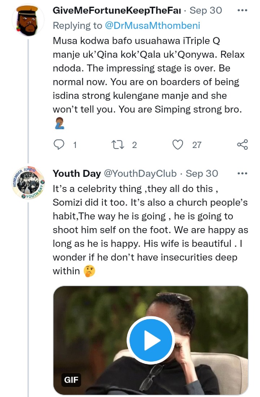View the retweet count of 2
This screenshot has width=260, height=397.
pyautogui.click(x=135, y=145)
